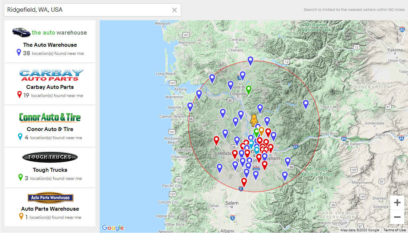408x233 pixels.
Task: Select the red pin west of Hillsboro
Action: (216, 141)
